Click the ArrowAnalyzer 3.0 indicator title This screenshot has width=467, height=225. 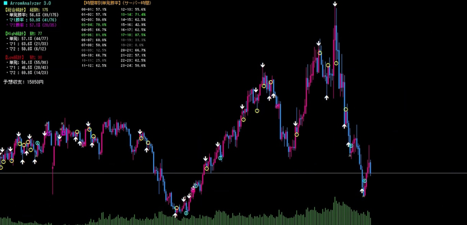28,3
